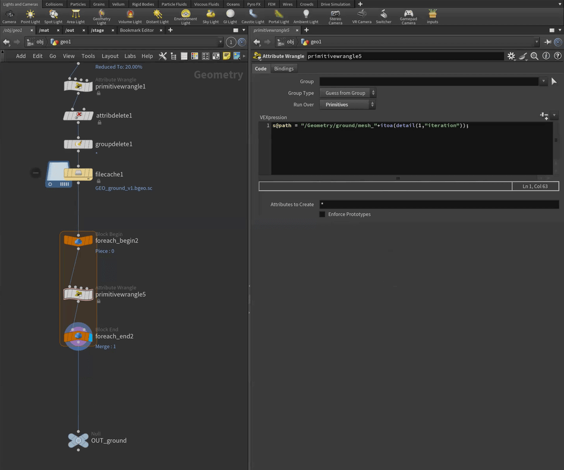Open the Pyro FX shelf tab
Viewport: 564px width, 470px height.
[254, 4]
